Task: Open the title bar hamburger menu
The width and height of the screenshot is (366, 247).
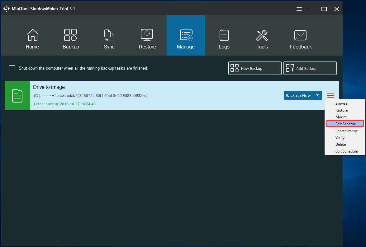Action: pyautogui.click(x=299, y=9)
